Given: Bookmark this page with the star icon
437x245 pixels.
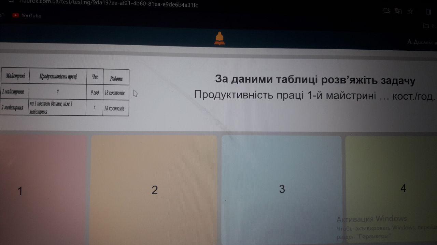Looking at the screenshot, I should tap(410, 11).
